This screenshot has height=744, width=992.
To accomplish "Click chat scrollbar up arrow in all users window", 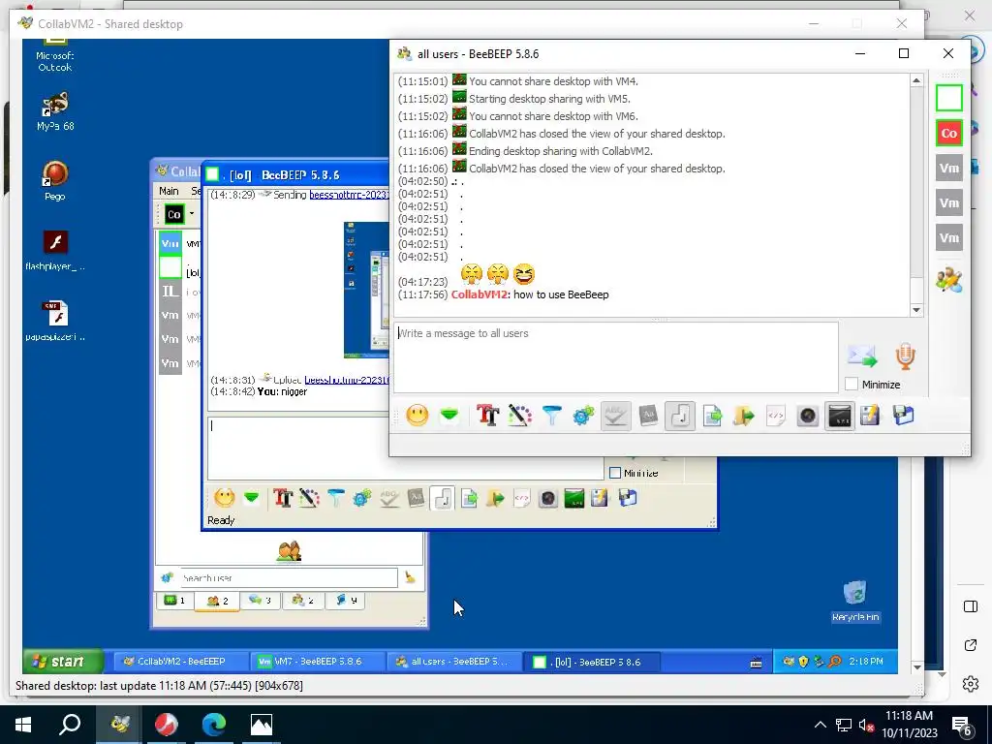I will (x=916, y=80).
